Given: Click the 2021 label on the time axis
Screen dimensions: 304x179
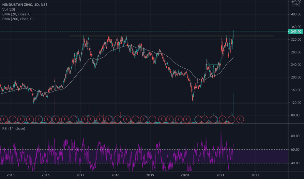Looking at the screenshot, I should pyautogui.click(x=220, y=175).
